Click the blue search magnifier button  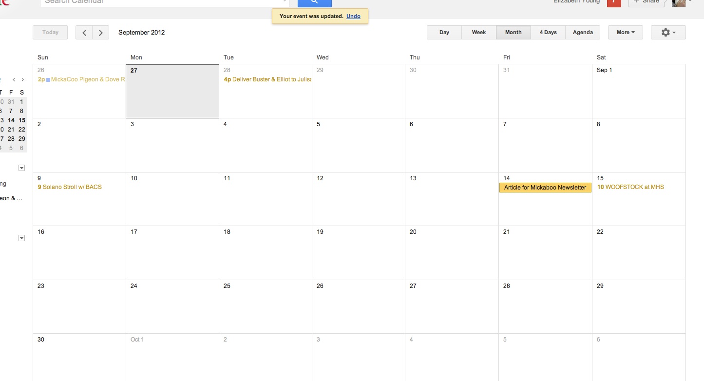pos(314,2)
